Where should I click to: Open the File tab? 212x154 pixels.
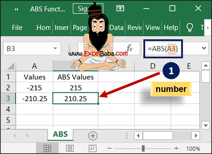[x=17, y=28]
